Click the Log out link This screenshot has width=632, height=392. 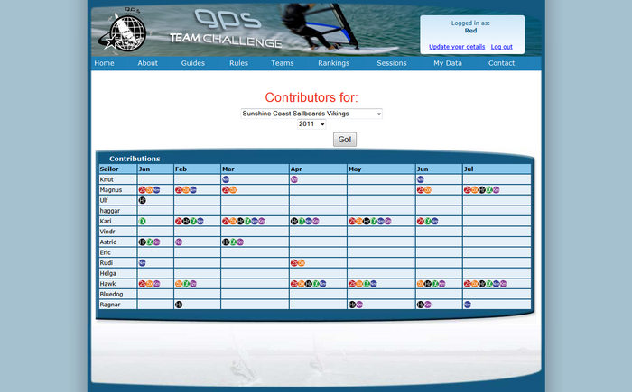tap(502, 47)
